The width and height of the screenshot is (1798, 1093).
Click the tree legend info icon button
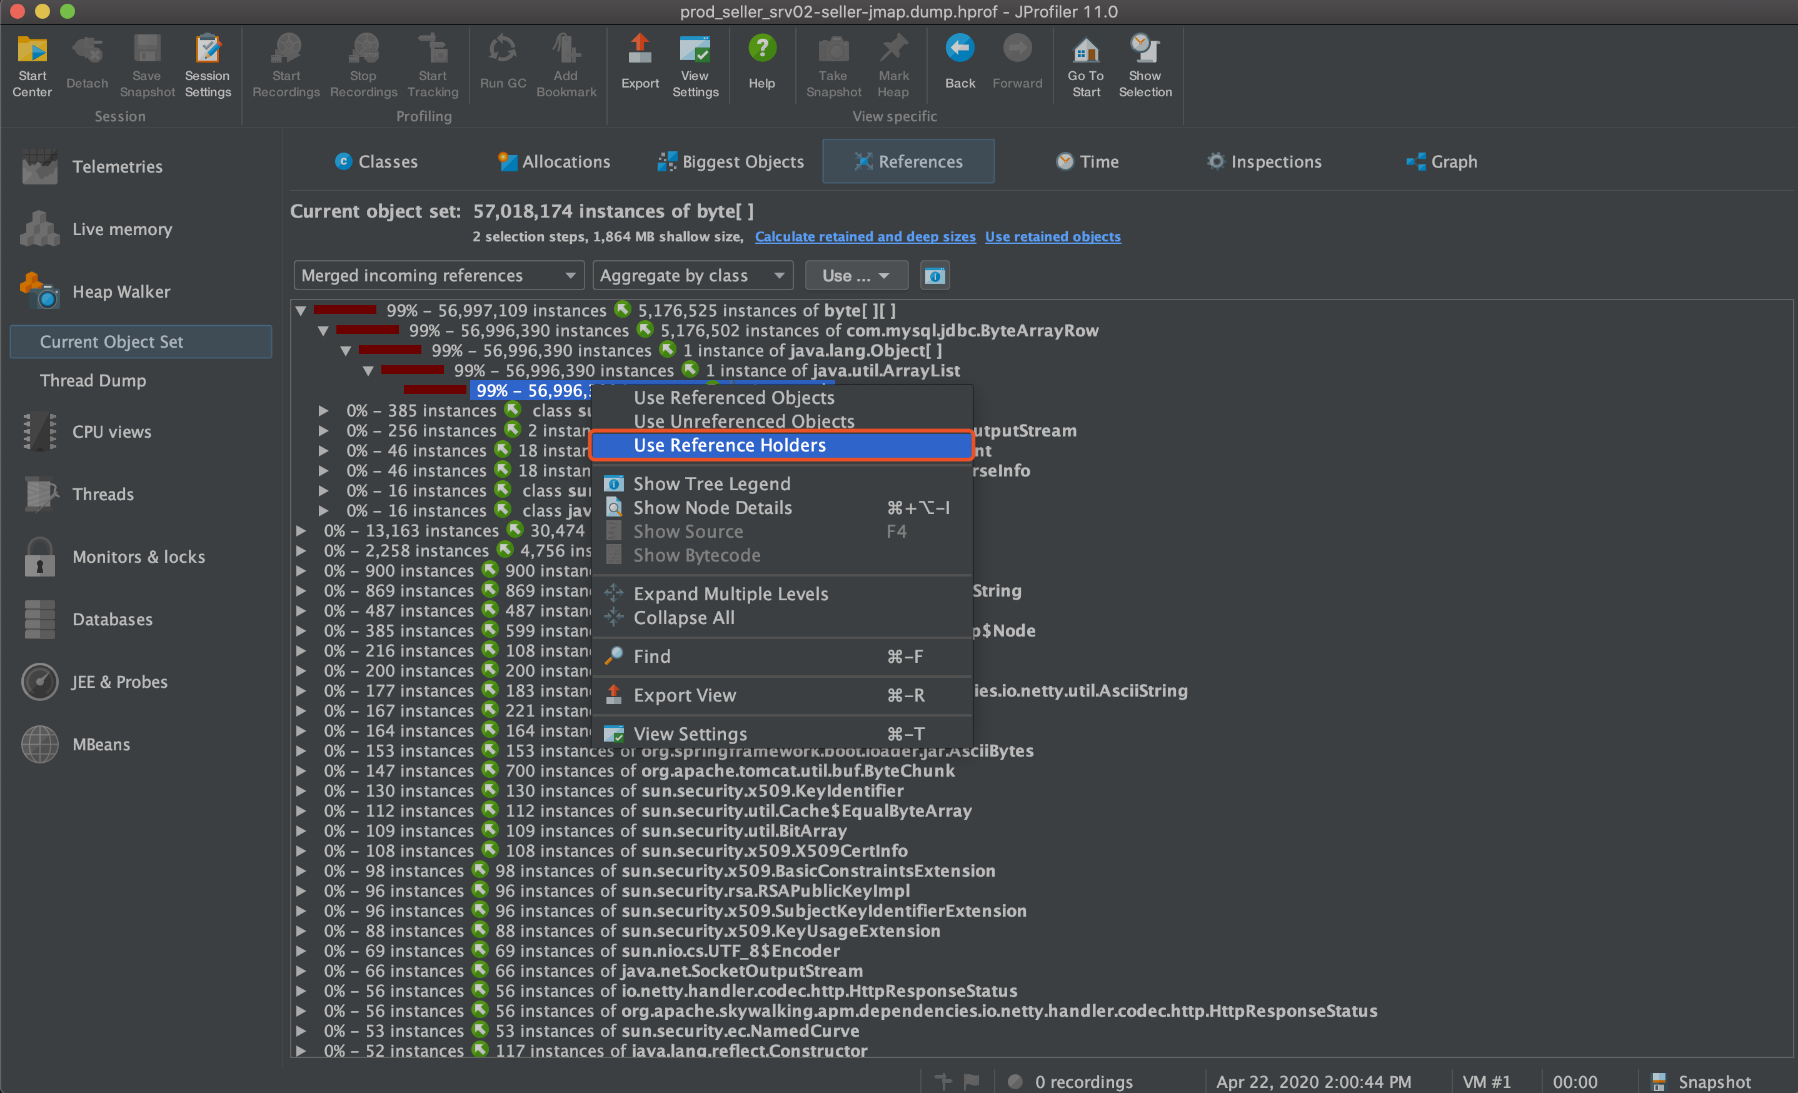(934, 276)
